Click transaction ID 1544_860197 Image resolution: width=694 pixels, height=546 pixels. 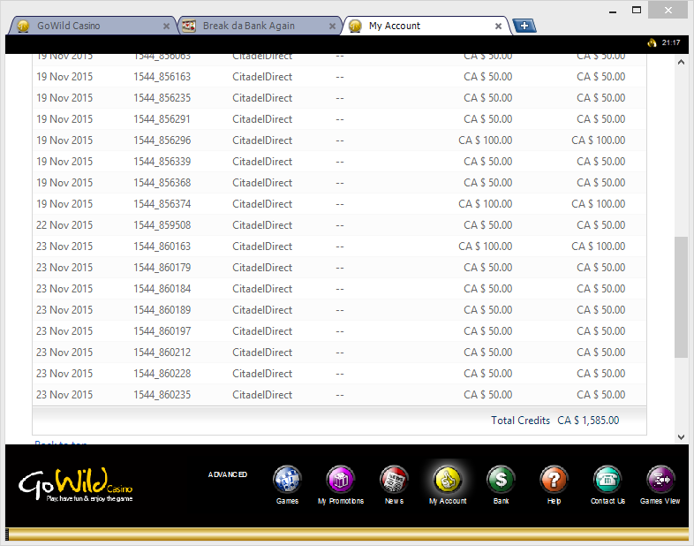pos(162,331)
